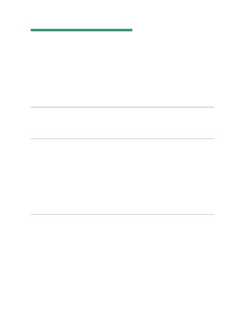Screen dimensions: 245x318
Task: Click the upper thin blue divider line
Action: (122, 138)
